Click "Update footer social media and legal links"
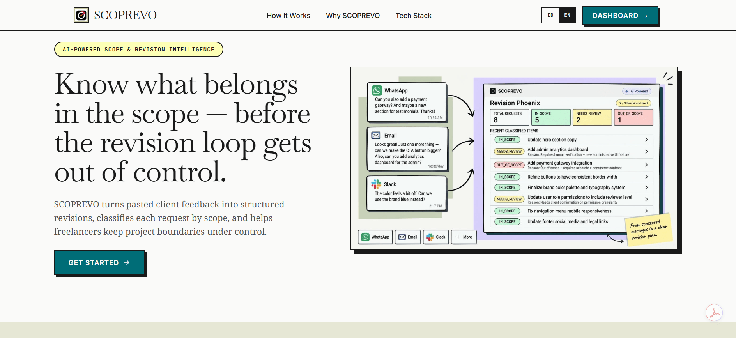The image size is (736, 338). (568, 221)
